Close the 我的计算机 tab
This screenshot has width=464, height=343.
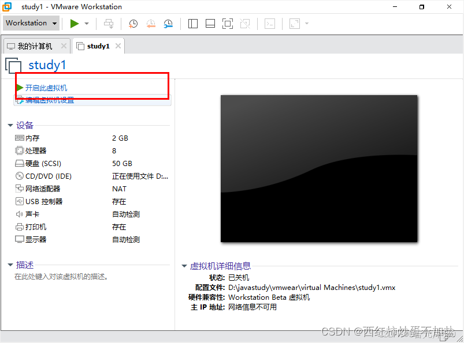coord(64,46)
